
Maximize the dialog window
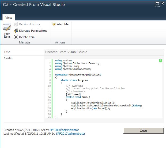[157, 3]
